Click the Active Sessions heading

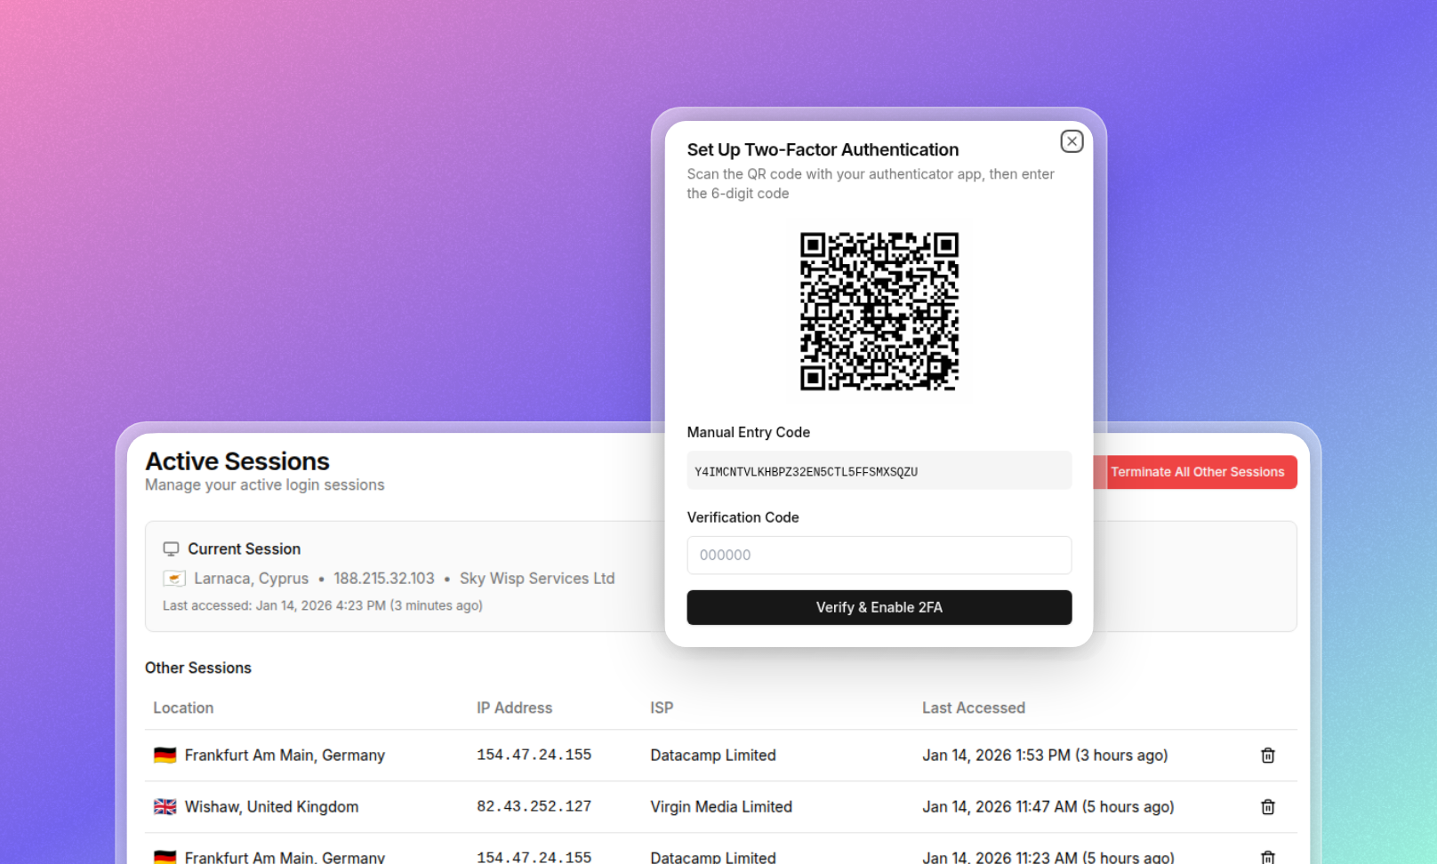(237, 461)
